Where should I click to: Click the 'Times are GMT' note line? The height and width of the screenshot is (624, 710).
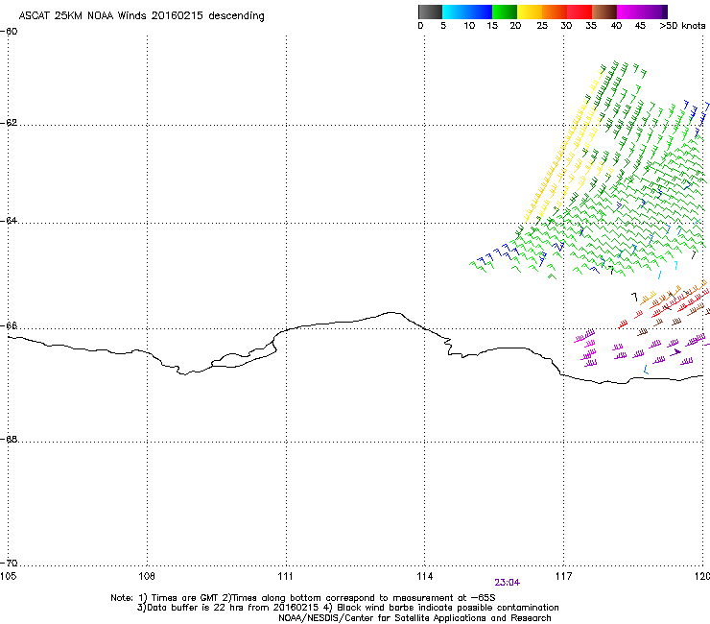[x=303, y=598]
